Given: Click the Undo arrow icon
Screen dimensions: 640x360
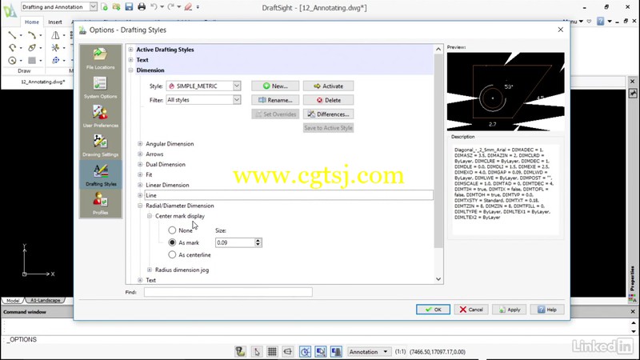Looking at the screenshot, I should click(x=154, y=7).
